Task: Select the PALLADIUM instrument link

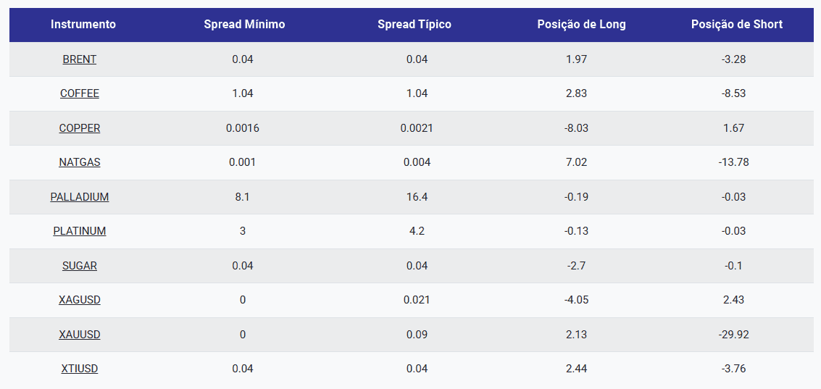Action: pyautogui.click(x=80, y=197)
